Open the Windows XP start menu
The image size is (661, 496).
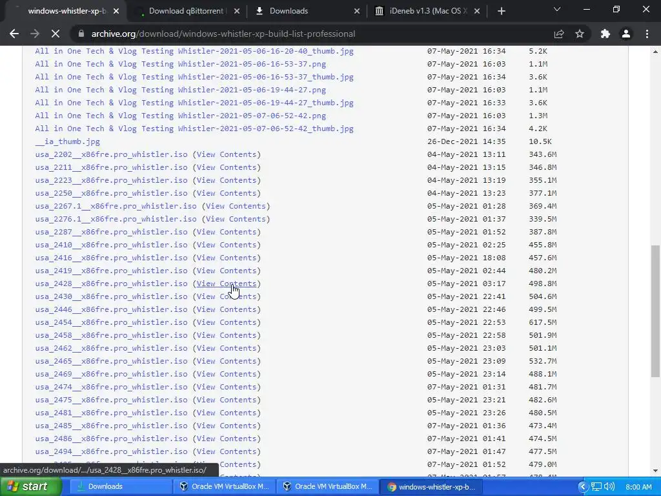pos(30,487)
